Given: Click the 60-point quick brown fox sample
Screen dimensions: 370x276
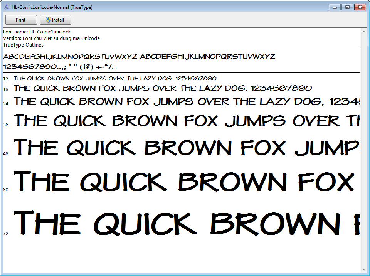Looking at the screenshot, I should tap(184, 181).
